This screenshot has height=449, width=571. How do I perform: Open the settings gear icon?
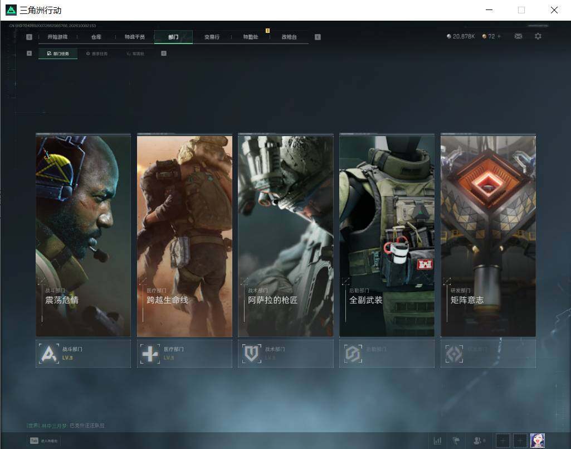coord(538,36)
